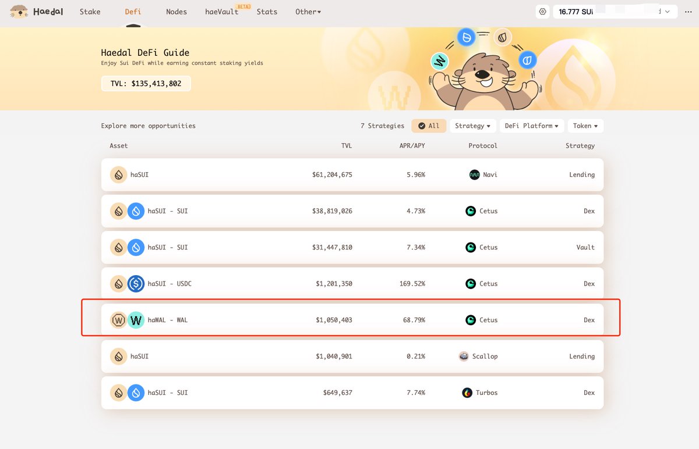699x449 pixels.
Task: Click the haSUI icon in Scallop row
Action: (x=119, y=357)
